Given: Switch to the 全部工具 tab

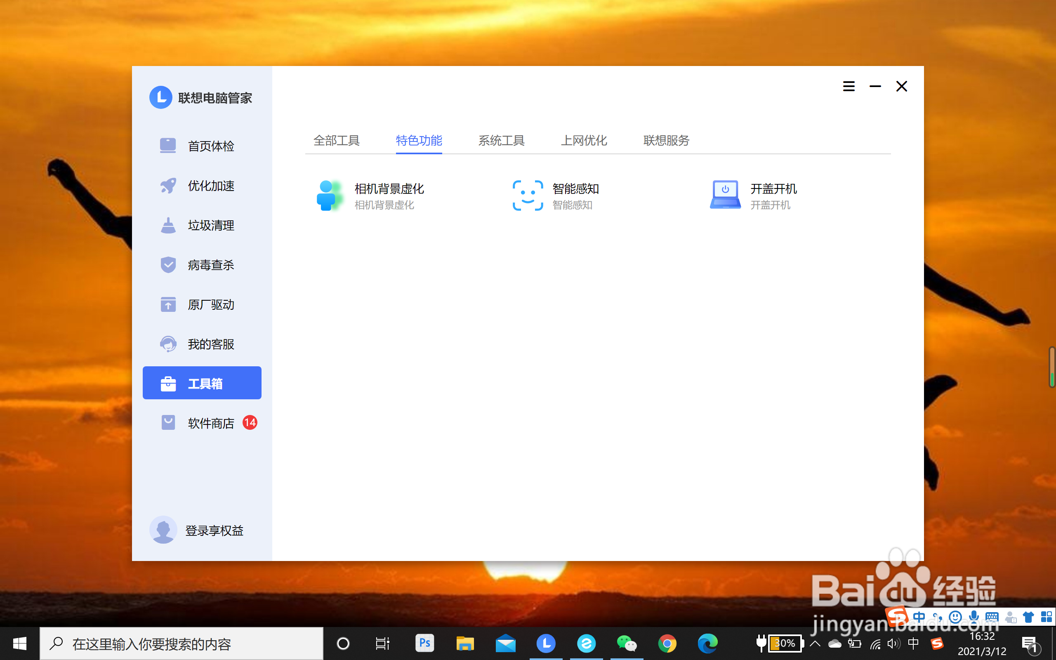Looking at the screenshot, I should pos(336,141).
